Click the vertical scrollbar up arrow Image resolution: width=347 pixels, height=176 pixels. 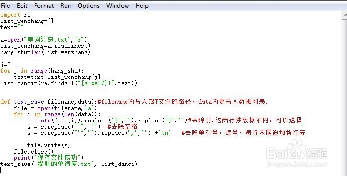click(x=345, y=15)
